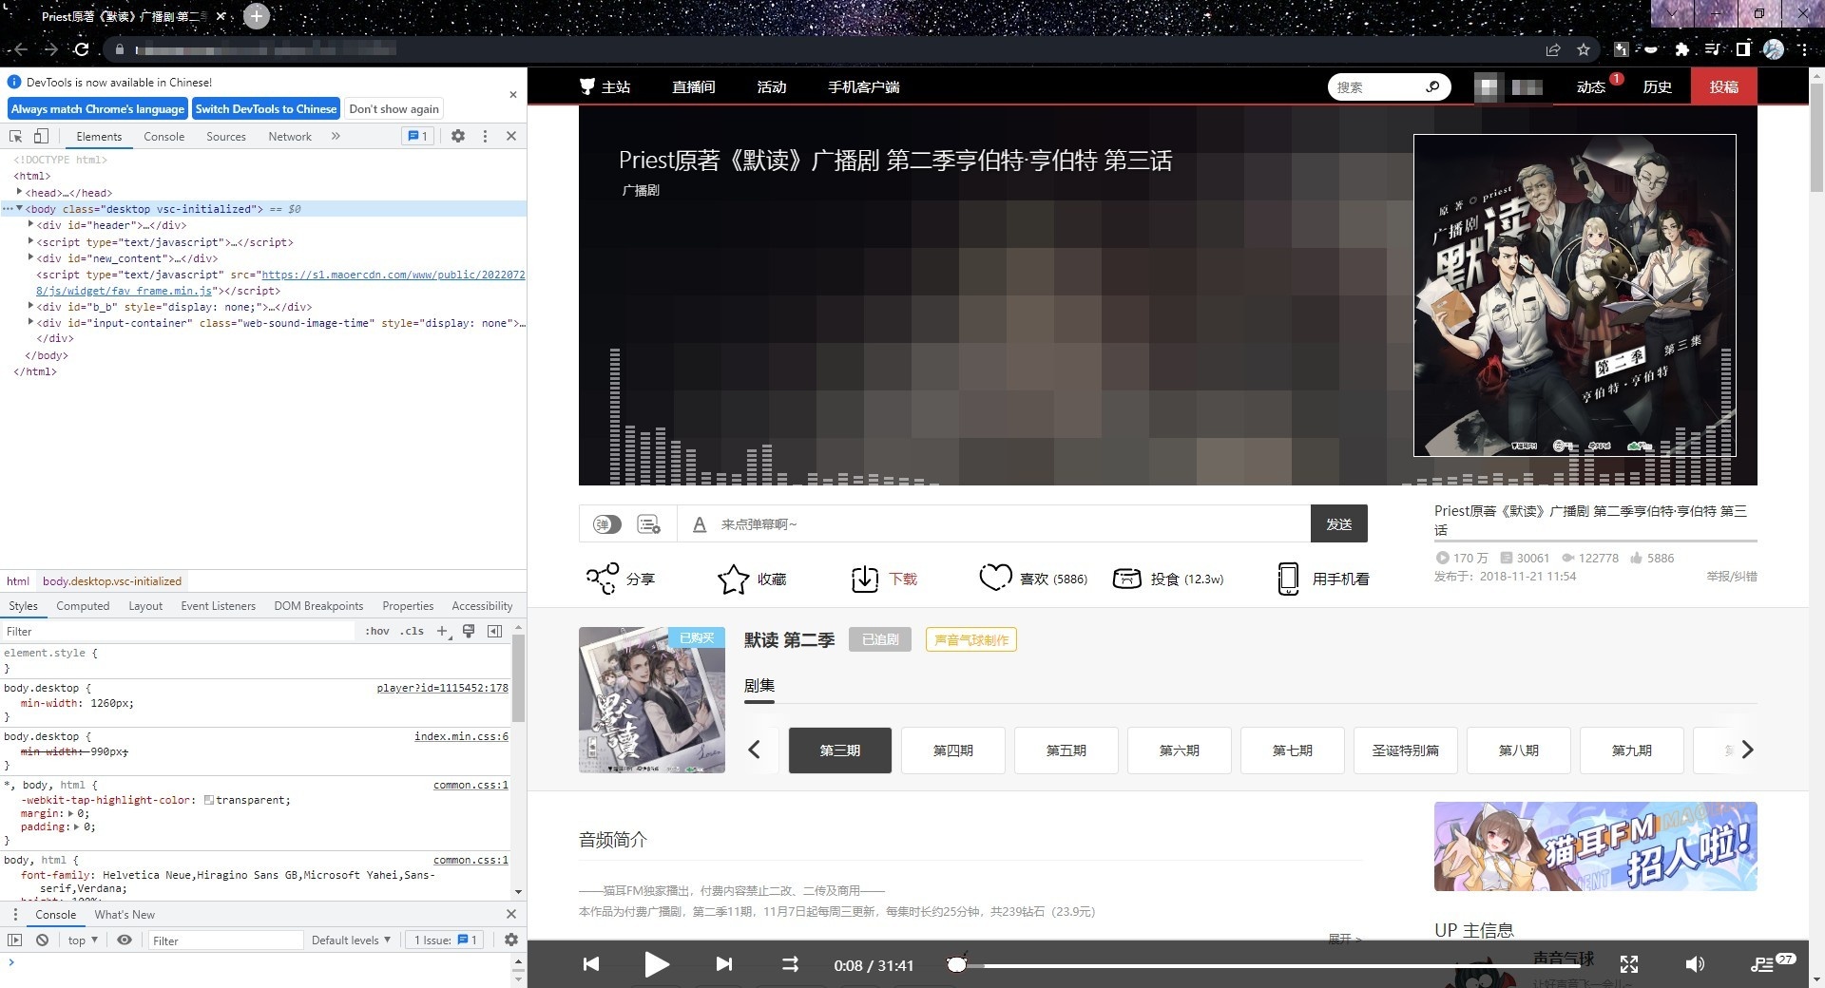Toggle the danmaku 弹 switch
The height and width of the screenshot is (988, 1825).
(x=606, y=524)
